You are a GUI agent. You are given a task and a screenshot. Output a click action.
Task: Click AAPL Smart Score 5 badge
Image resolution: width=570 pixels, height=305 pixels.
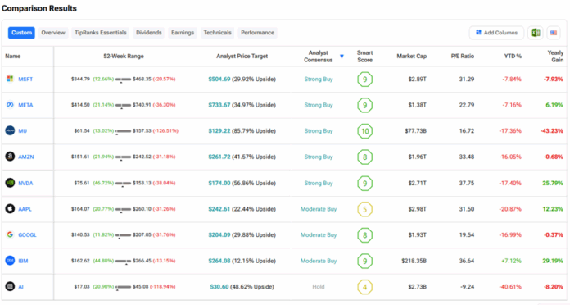click(x=364, y=209)
